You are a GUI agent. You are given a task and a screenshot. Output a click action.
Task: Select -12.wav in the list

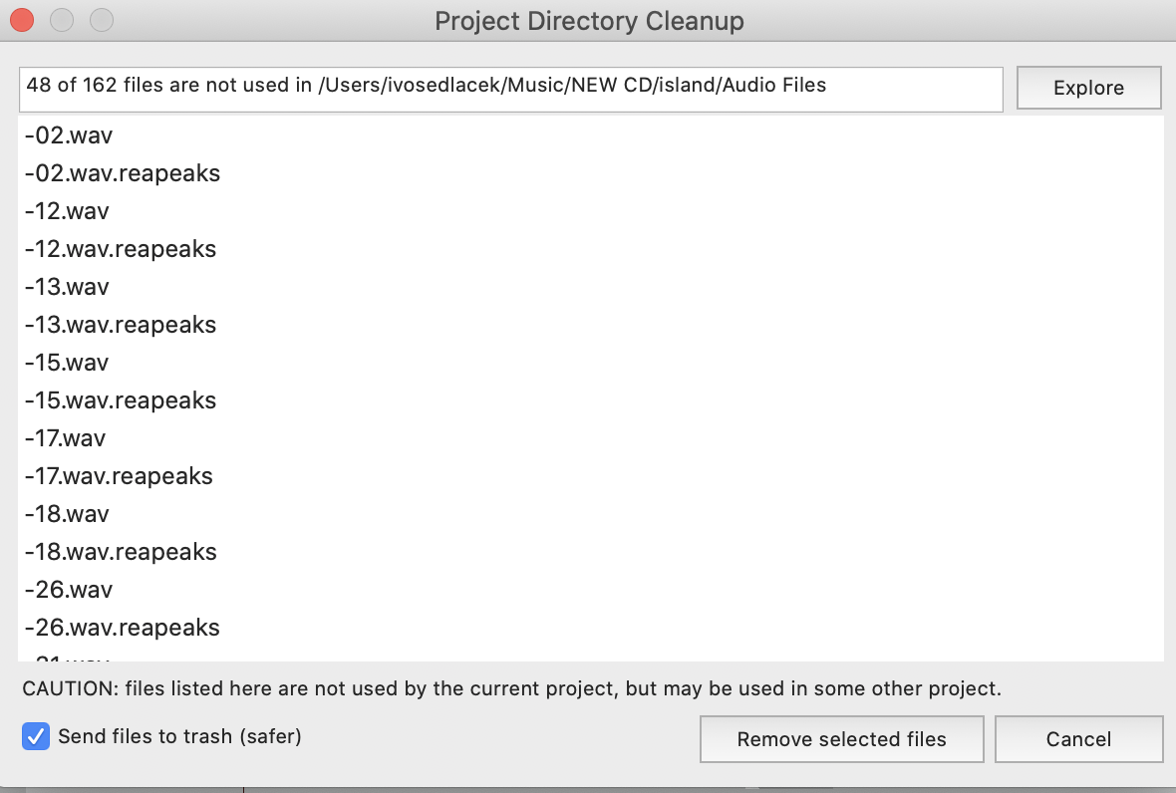(68, 211)
